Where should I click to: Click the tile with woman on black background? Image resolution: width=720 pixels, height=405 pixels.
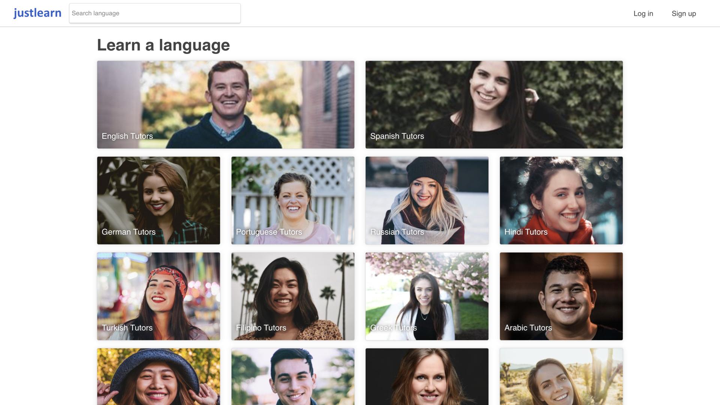(427, 376)
